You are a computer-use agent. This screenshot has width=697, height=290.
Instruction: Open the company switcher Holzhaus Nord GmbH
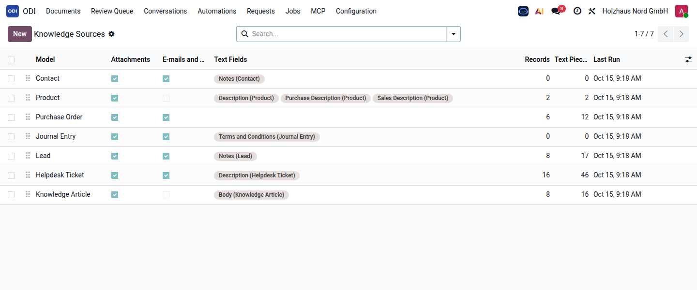click(x=635, y=11)
